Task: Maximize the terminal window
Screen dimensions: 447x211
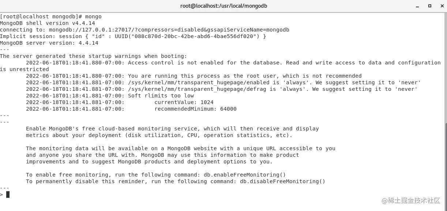Action: pos(430,6)
